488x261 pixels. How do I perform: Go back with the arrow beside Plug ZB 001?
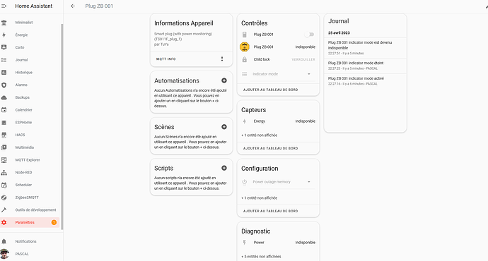73,6
